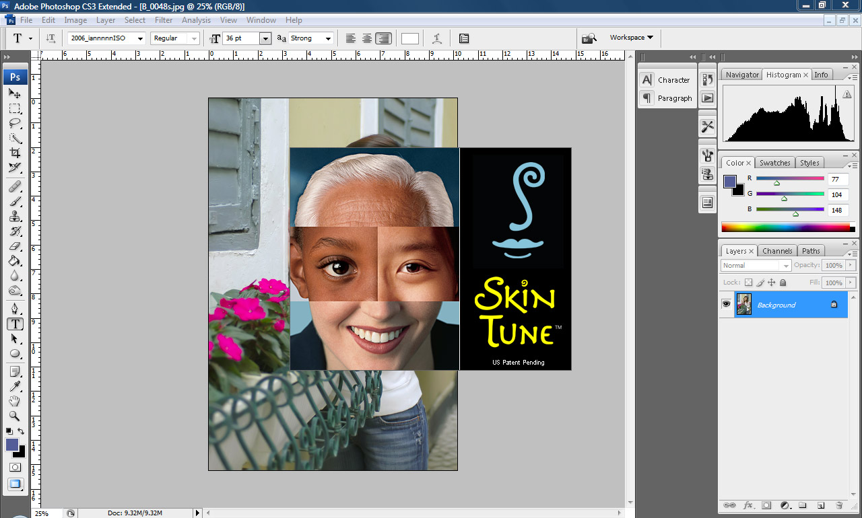This screenshot has width=862, height=518.
Task: Select the Eraser tool
Action: [x=15, y=246]
